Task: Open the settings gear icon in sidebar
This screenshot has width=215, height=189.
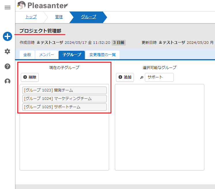Action: click(x=8, y=51)
